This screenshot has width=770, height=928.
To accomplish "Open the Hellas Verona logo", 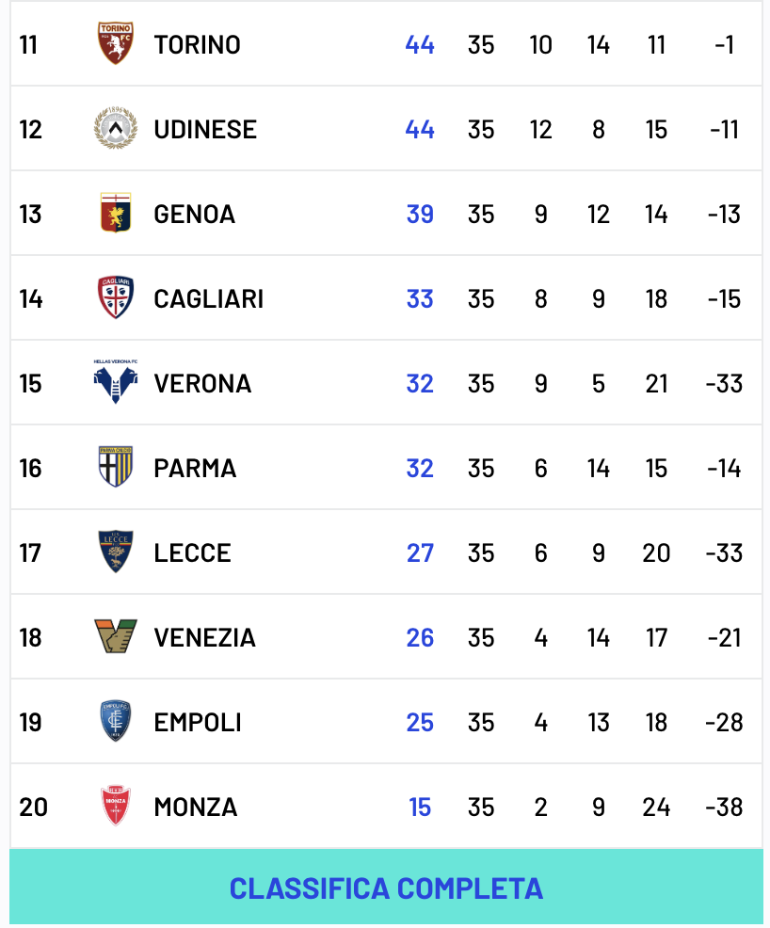I will 116,382.
